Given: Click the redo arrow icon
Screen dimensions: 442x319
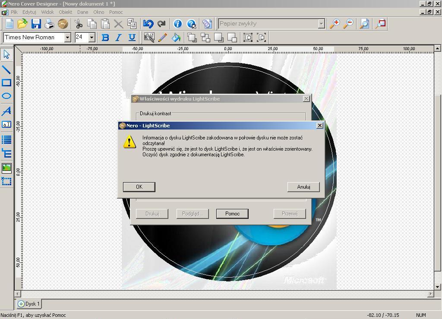Looking at the screenshot, I should [x=161, y=24].
